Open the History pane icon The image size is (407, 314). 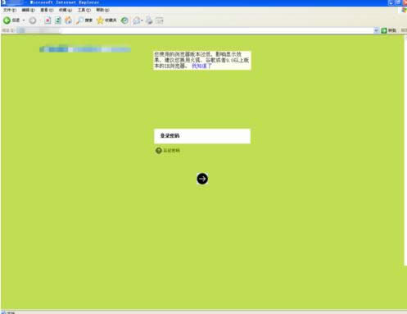pos(124,20)
